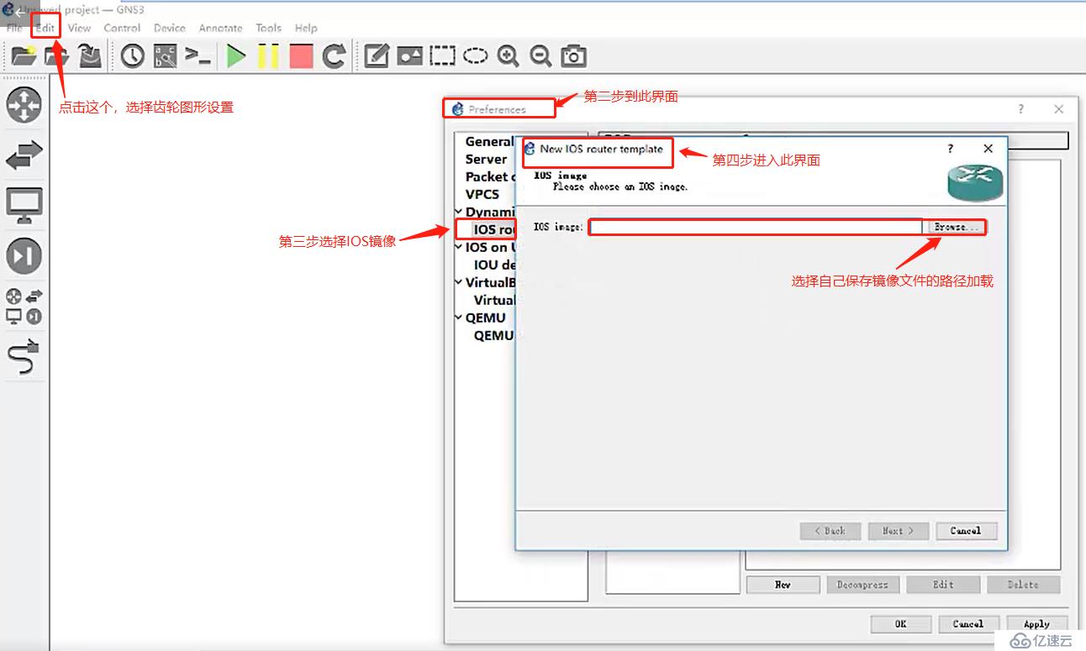
Task: Click Cancel in Preferences dialog
Action: click(967, 624)
